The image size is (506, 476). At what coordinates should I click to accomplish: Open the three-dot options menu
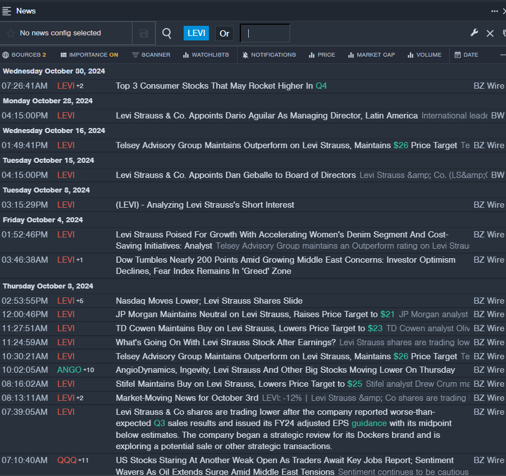click(494, 11)
